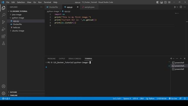Switch to the OUTPUT panel tab
The image size is (188, 106).
62,59
